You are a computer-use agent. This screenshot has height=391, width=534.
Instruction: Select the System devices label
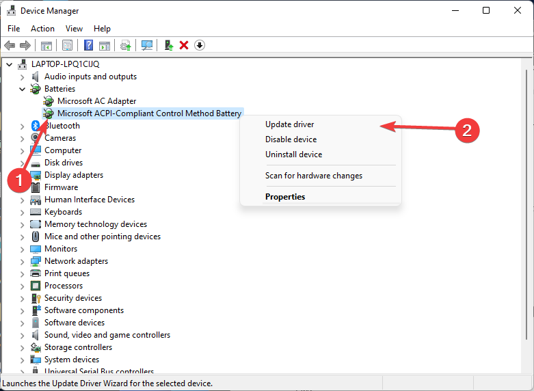(72, 360)
